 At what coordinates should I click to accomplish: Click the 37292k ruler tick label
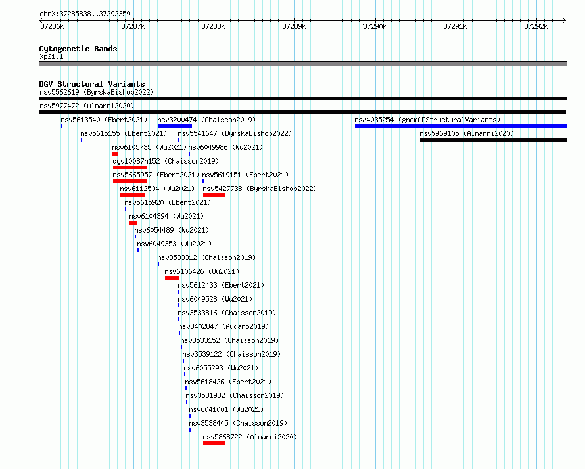click(x=536, y=26)
